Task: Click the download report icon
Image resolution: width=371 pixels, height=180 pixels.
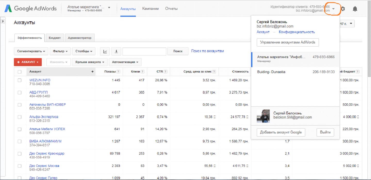Action: [x=116, y=51]
